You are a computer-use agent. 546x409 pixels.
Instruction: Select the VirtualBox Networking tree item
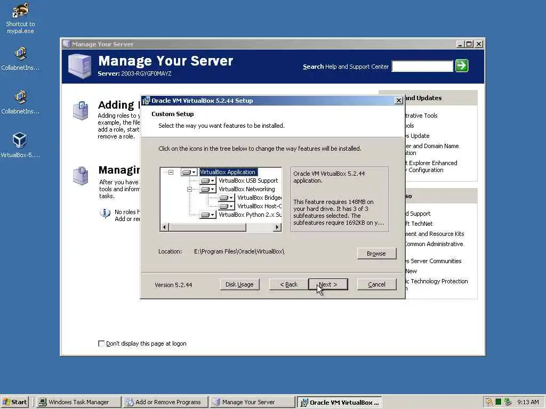tap(246, 189)
